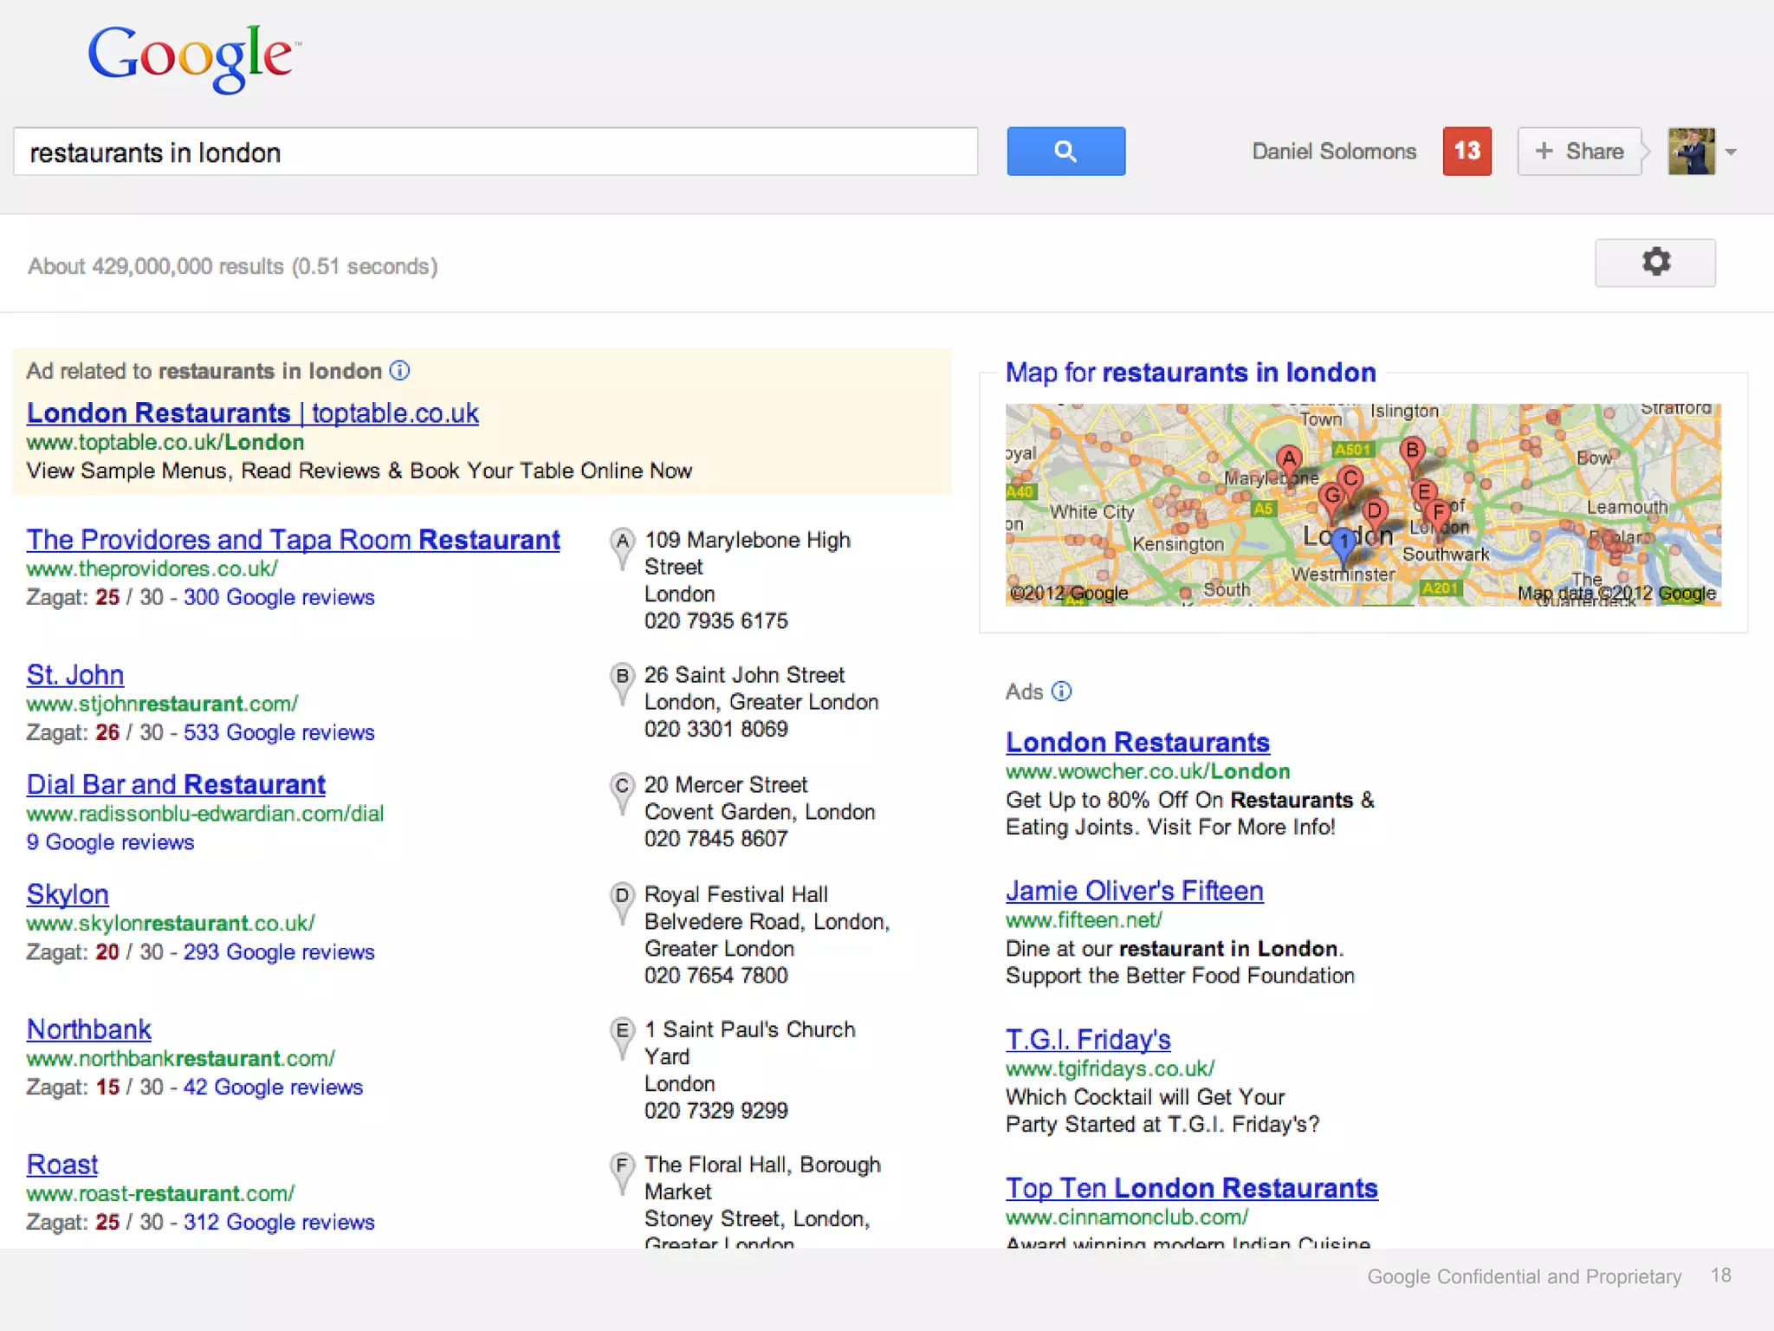1774x1331 pixels.
Task: Click www.roast-restaurant.com/ URL text
Action: [160, 1194]
